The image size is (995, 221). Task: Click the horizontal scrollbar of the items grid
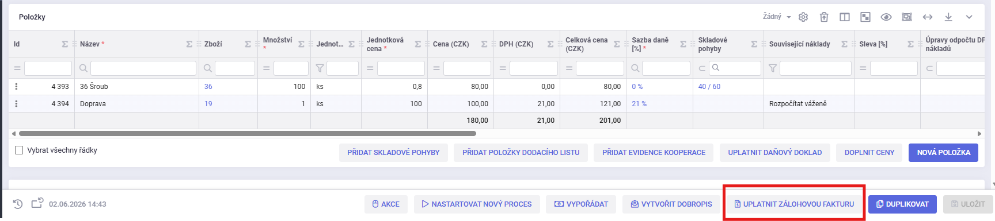pos(248,134)
